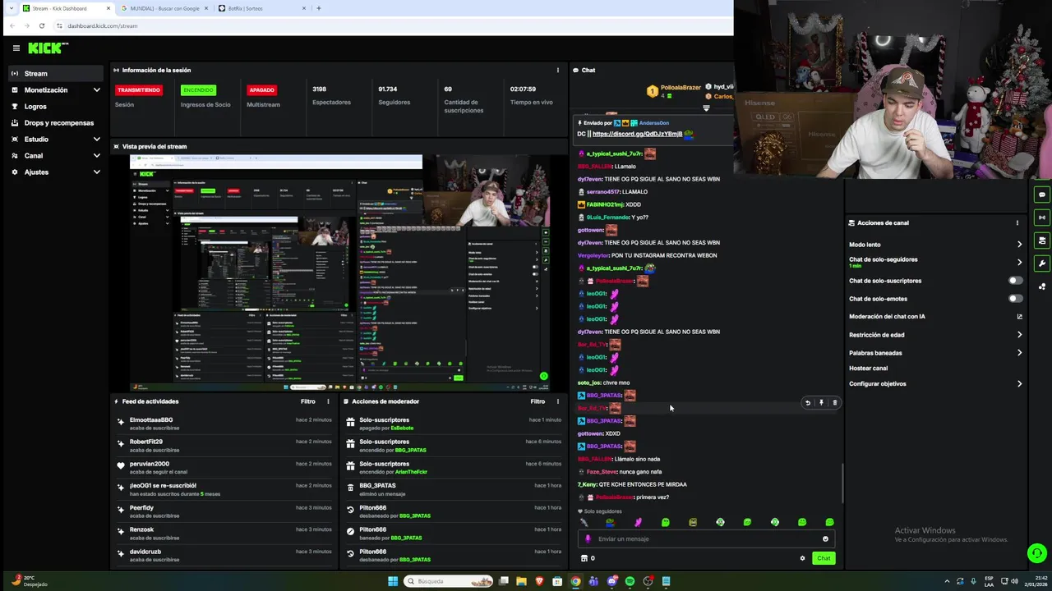The width and height of the screenshot is (1052, 591).
Task: Toggle the wrench moderator-actions icon in right rail
Action: coord(1042,263)
